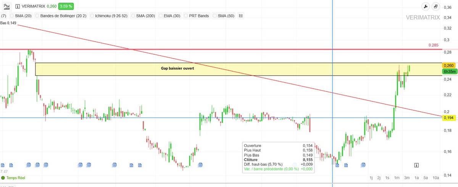This screenshot has width=458, height=187.
Task: Enable Bandes de Bollinger (20 2) checkbox
Action: point(37,16)
